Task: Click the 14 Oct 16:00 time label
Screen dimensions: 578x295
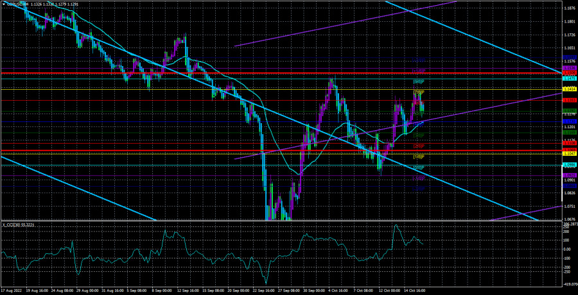Action: pos(414,291)
